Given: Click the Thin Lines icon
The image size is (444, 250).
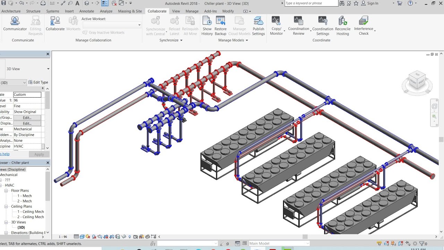Looking at the screenshot, I should tap(105, 3).
